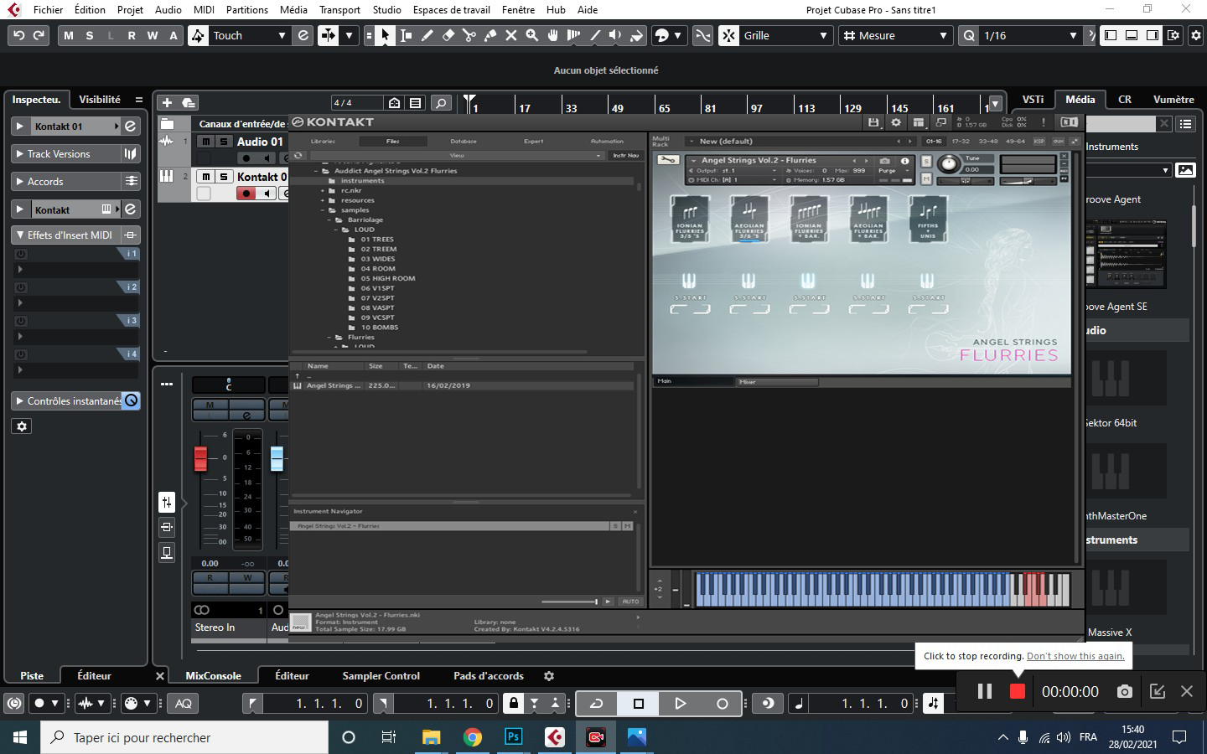Open Kontakt save/load disk menu
This screenshot has height=754, width=1207.
tap(873, 122)
